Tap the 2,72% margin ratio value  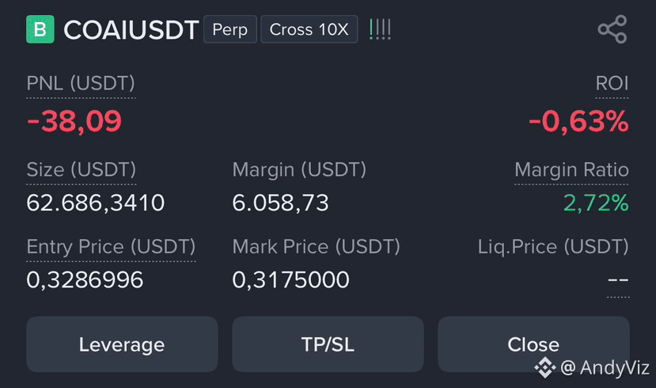coord(596,203)
